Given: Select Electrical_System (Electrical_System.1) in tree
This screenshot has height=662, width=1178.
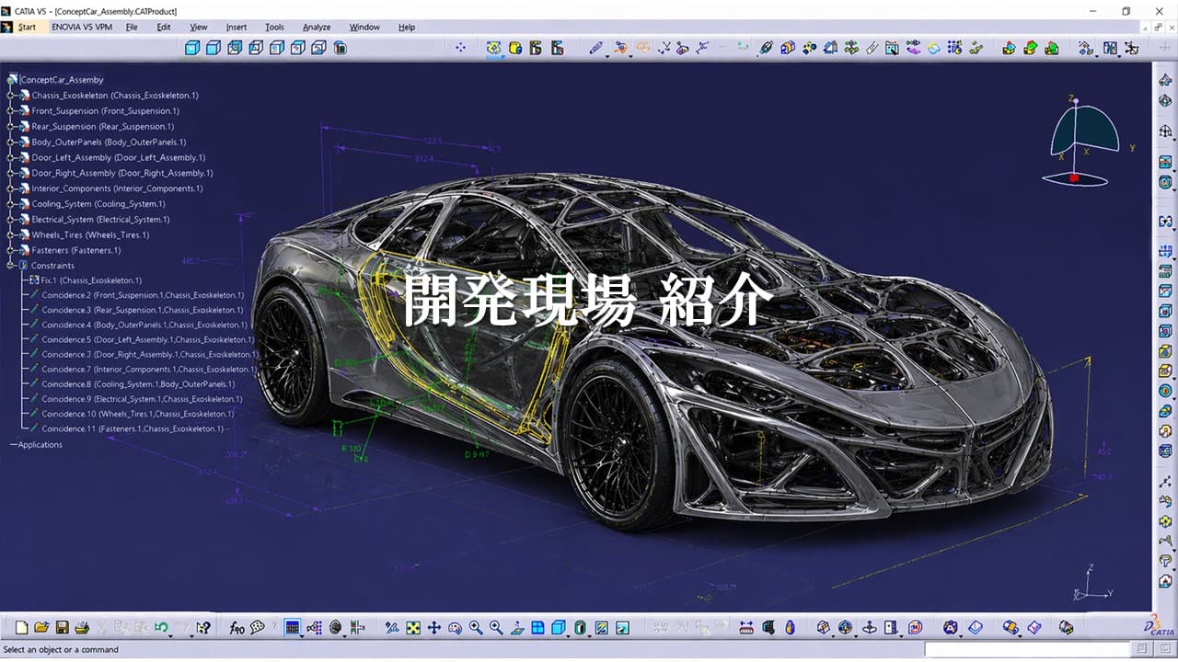Looking at the screenshot, I should [x=100, y=220].
